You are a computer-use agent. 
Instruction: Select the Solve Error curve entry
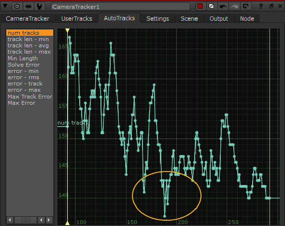click(24, 65)
